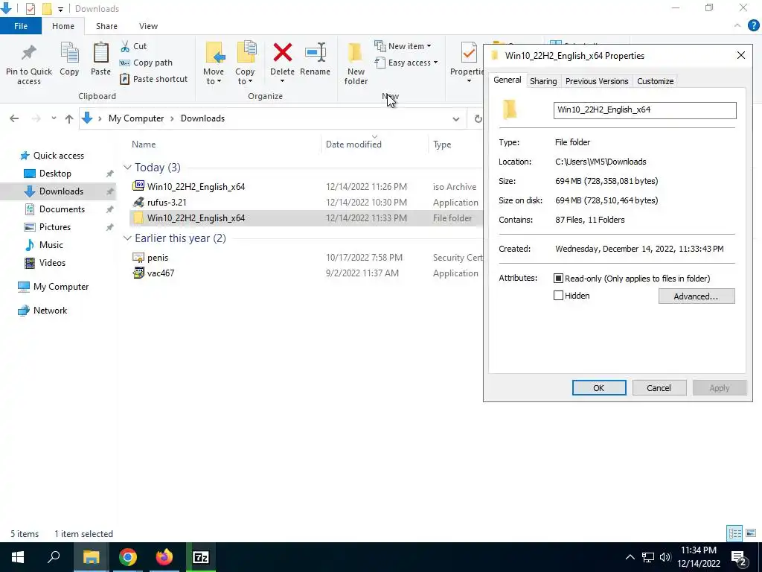Click the Copy ribbon icon

[69, 54]
